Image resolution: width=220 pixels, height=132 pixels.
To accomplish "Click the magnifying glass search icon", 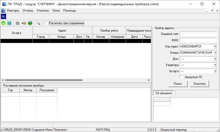I will click(x=38, y=23).
